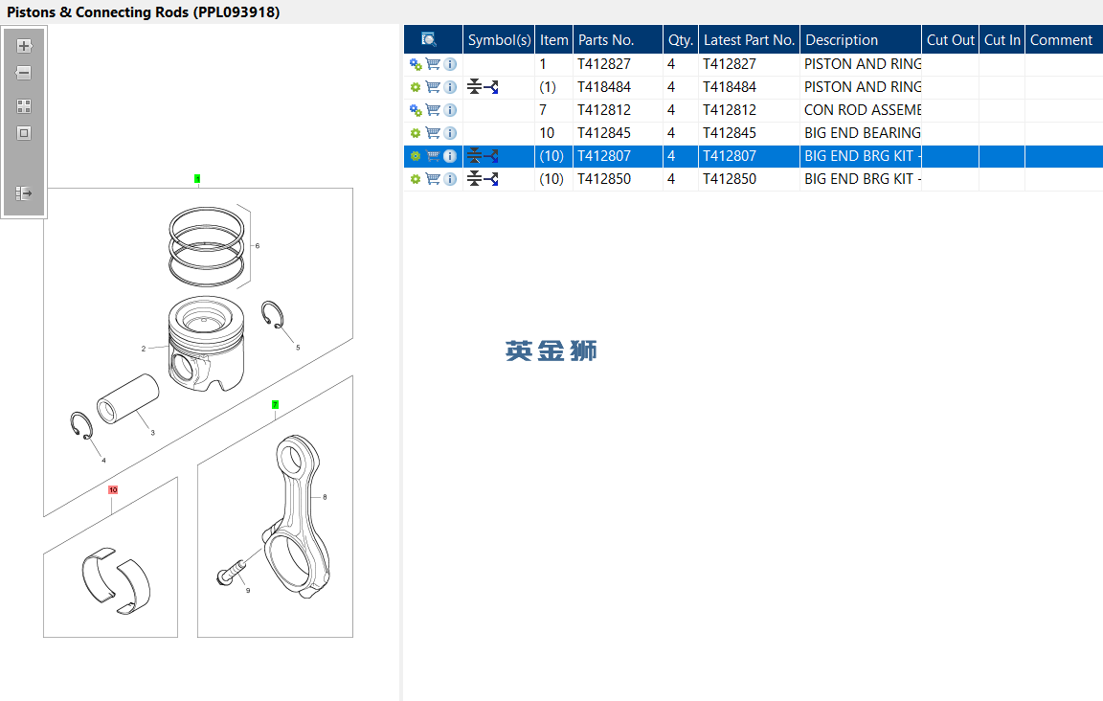This screenshot has height=701, width=1103.
Task: Click the Cut In column header
Action: [x=1002, y=39]
